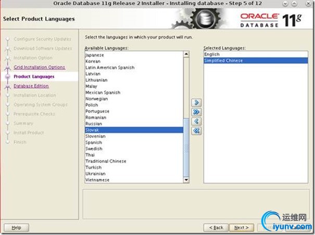Select Portuguese in Available Languages
The image size is (315, 235).
pyautogui.click(x=134, y=111)
